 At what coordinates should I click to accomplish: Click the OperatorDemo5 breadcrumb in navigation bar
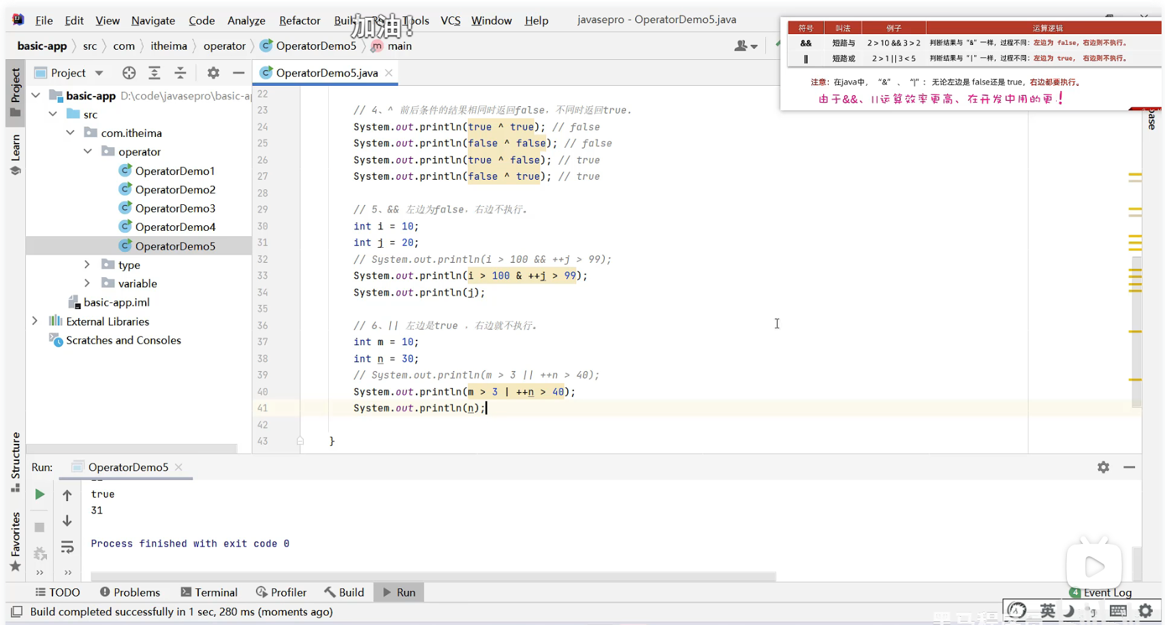(308, 46)
